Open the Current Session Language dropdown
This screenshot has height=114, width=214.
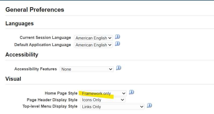(93, 38)
